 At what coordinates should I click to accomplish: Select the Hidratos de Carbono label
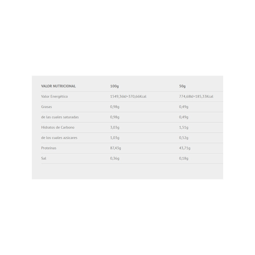click(x=58, y=127)
